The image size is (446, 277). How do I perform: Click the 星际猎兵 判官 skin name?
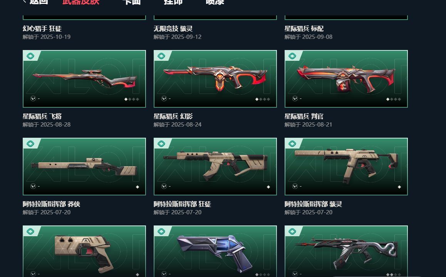[x=304, y=116]
